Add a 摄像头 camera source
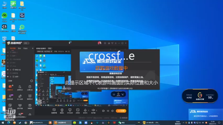 tap(62, 111)
